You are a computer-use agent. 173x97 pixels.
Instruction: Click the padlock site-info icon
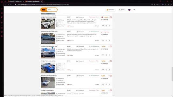pyautogui.click(x=15, y=5)
